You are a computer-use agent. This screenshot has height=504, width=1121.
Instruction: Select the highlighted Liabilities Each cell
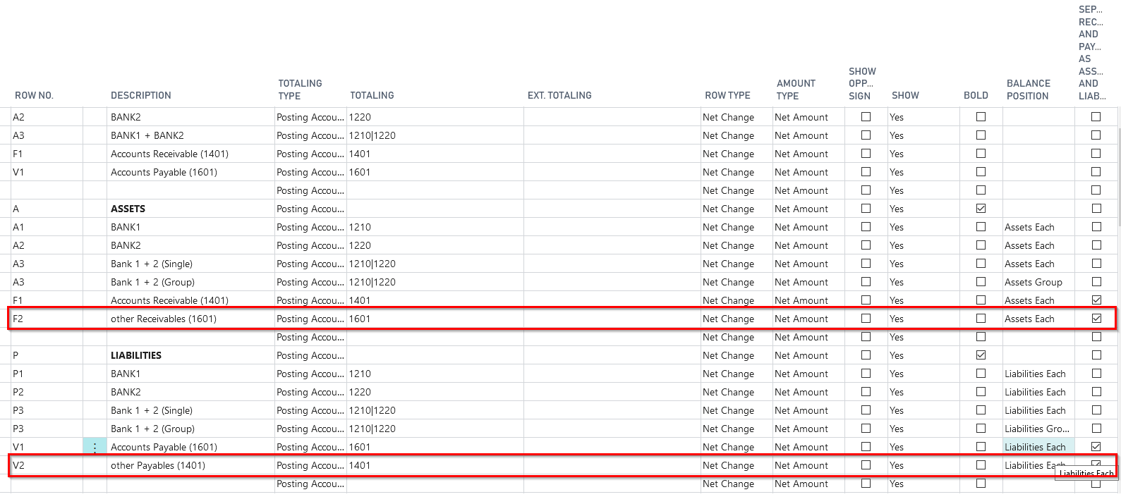(1036, 447)
